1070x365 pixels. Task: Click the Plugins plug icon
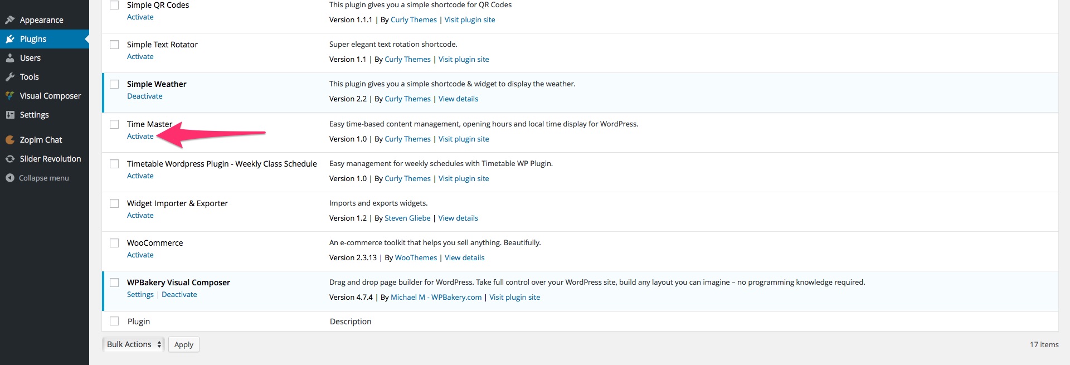(x=10, y=39)
